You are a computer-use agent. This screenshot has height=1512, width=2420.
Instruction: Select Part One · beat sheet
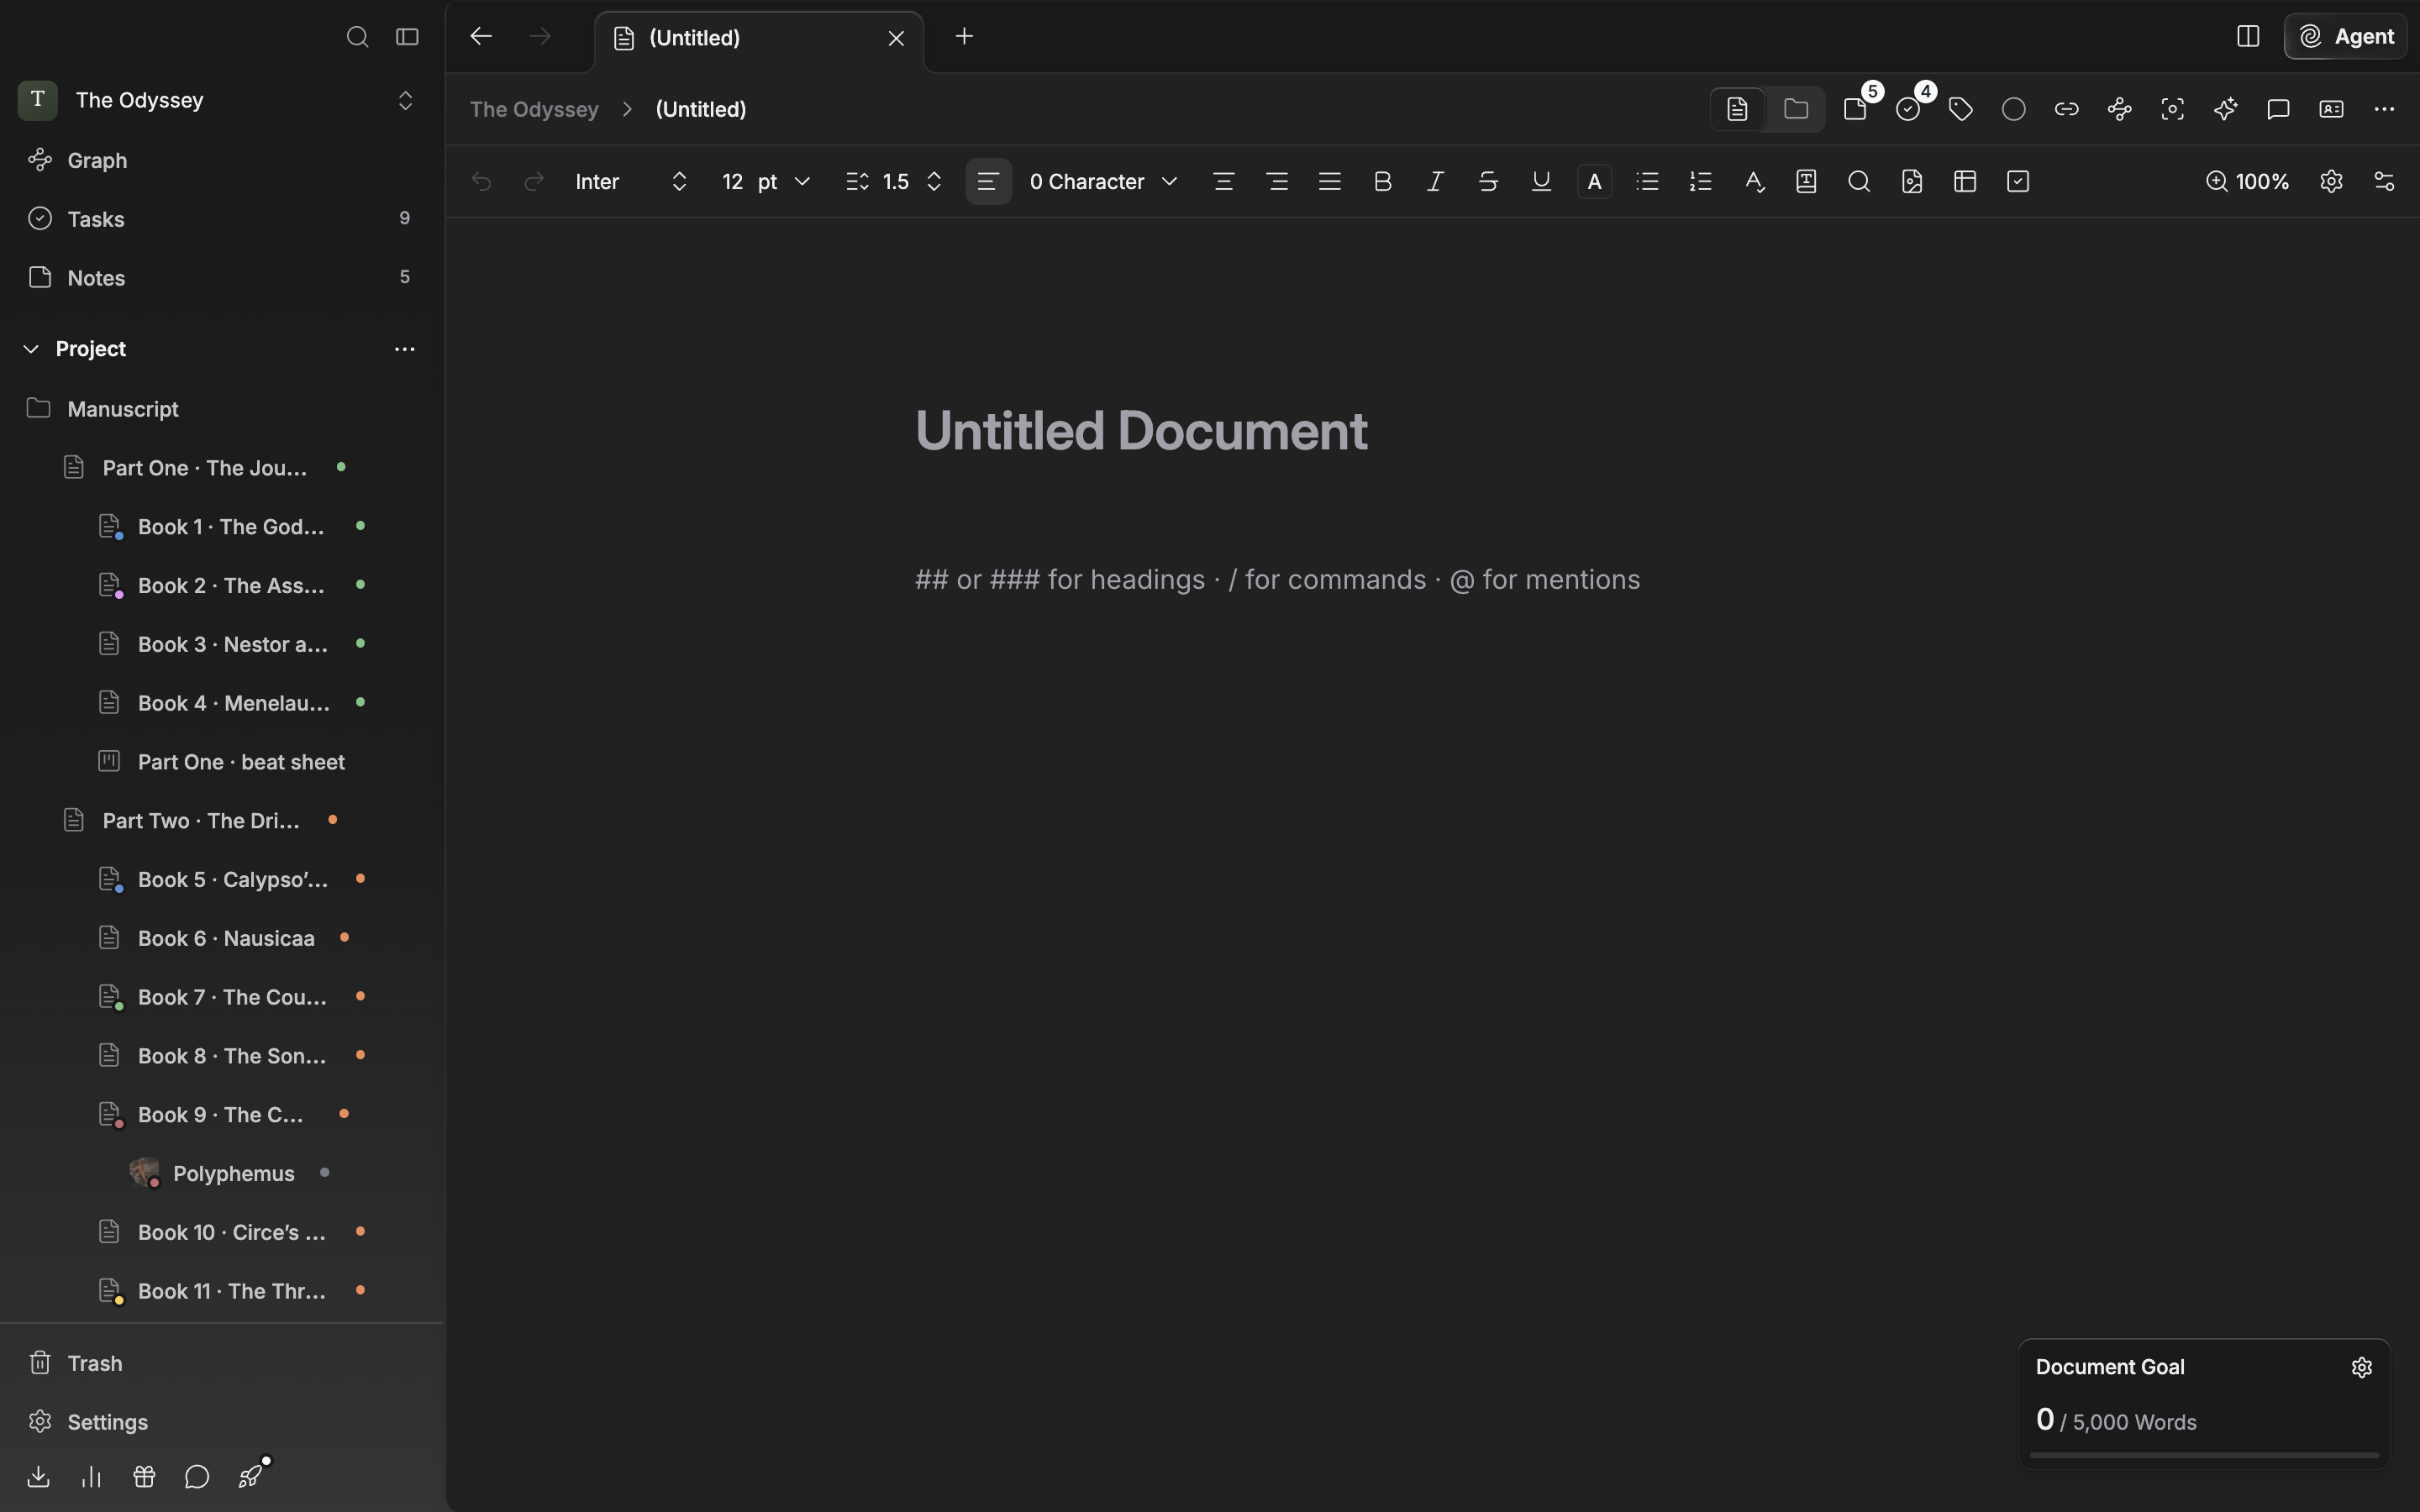coord(222,762)
